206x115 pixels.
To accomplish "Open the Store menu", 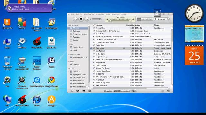I will pyautogui.click(x=108, y=14).
